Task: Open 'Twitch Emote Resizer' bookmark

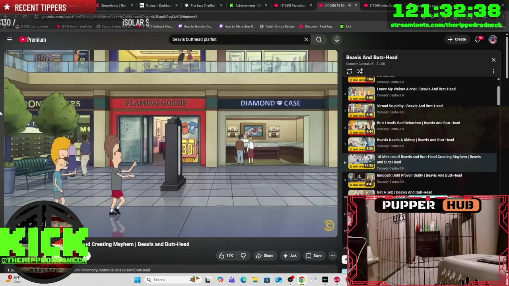Action: [277, 27]
